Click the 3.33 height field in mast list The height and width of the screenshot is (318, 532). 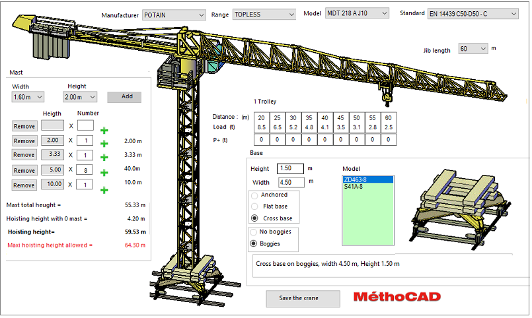tap(53, 154)
